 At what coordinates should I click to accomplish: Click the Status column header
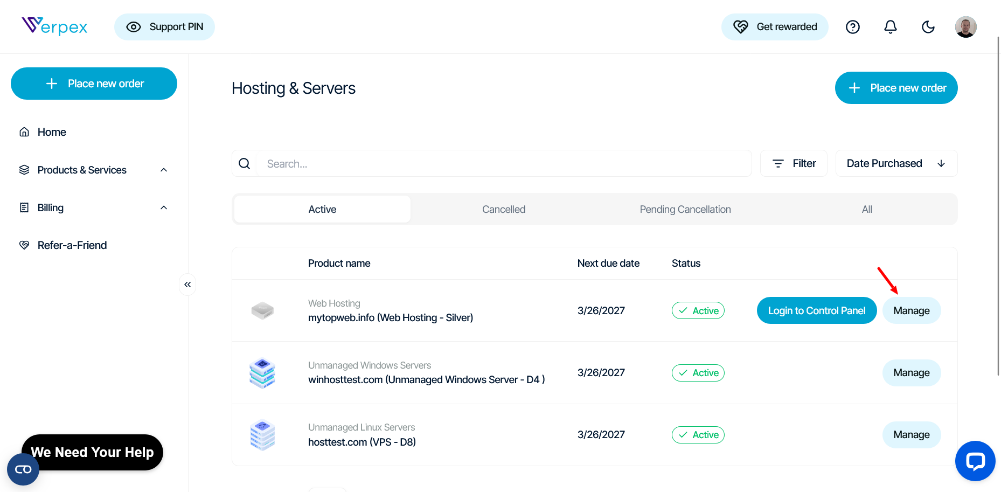pos(686,263)
